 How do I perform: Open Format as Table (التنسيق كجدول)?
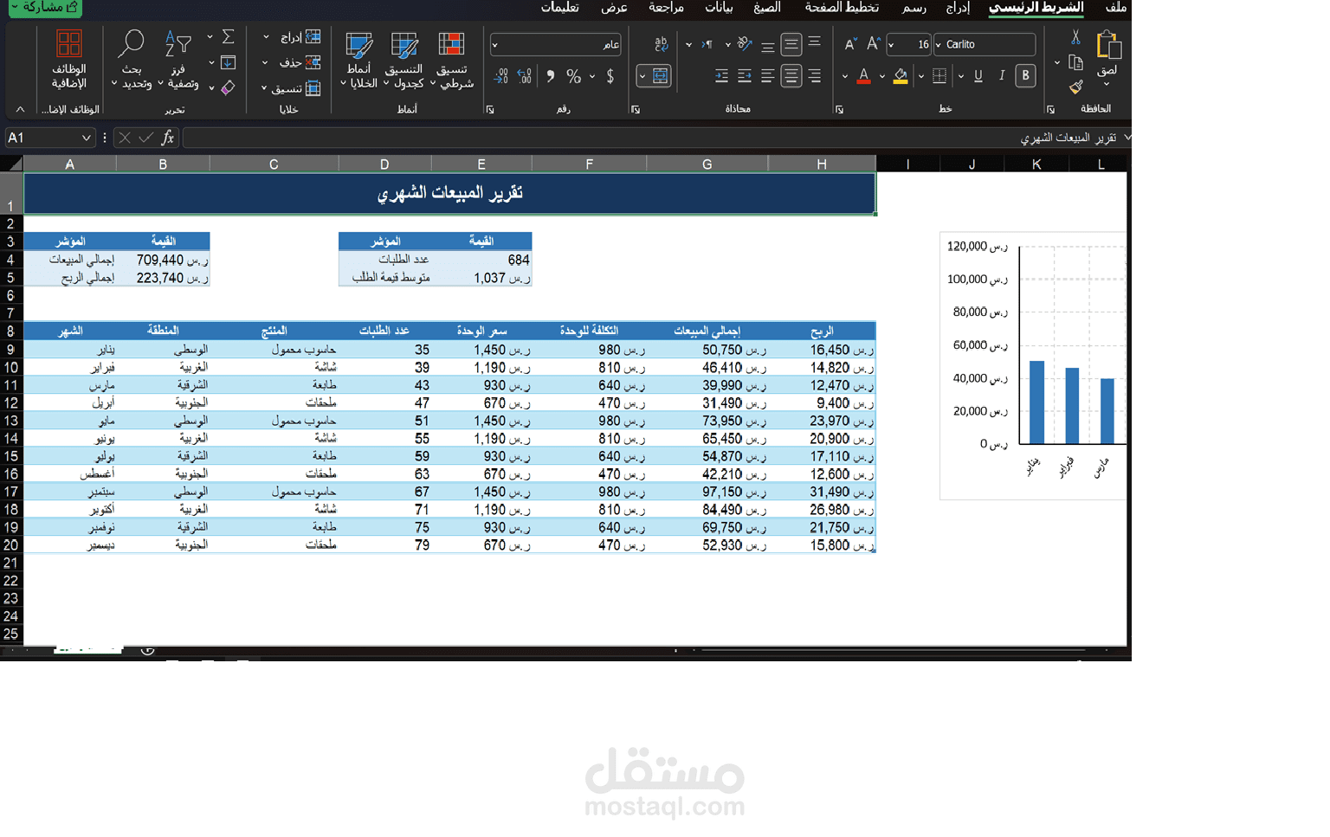404,60
